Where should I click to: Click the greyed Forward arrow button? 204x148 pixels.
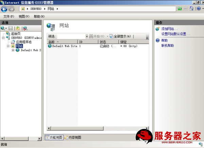pos(12,9)
